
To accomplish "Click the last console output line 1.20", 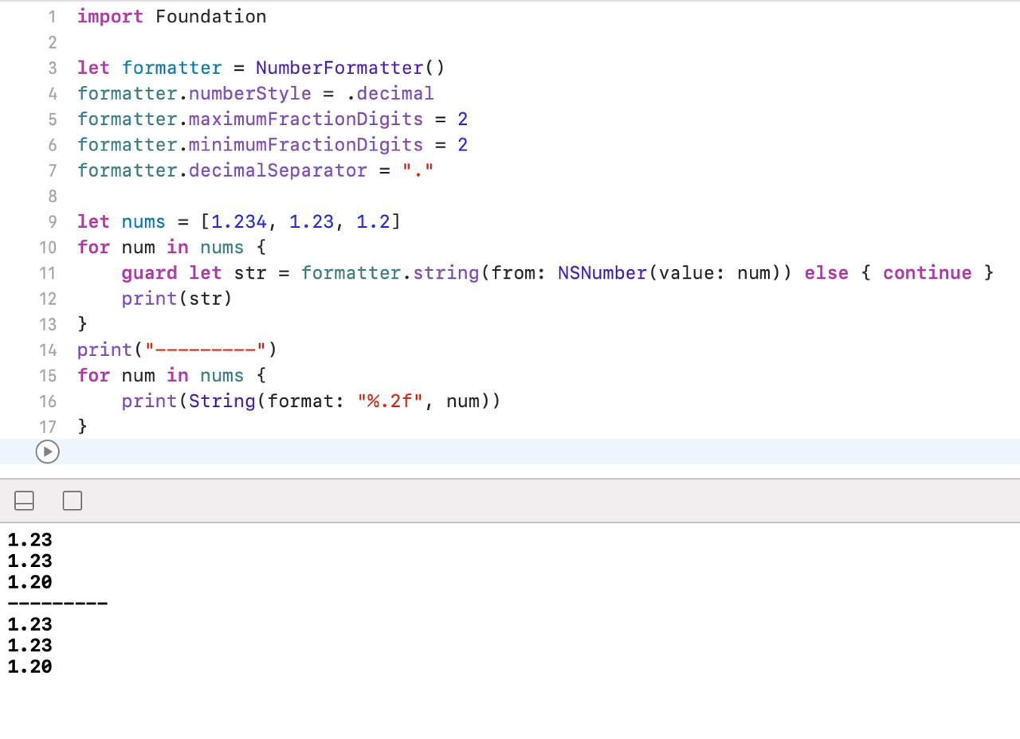I will (29, 667).
